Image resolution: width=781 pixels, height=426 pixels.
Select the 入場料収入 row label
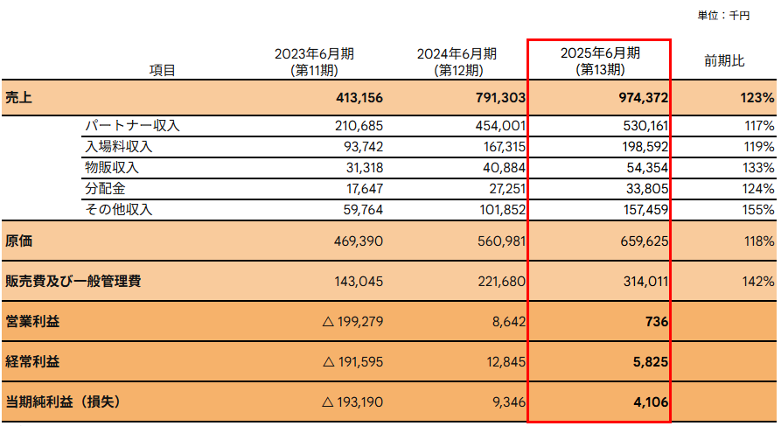118,146
